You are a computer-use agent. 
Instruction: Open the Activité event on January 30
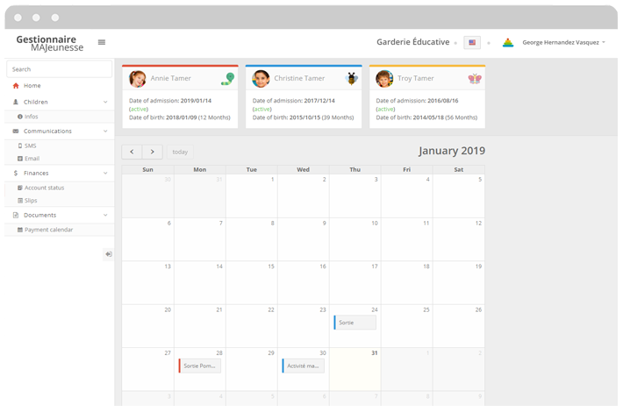coord(303,366)
